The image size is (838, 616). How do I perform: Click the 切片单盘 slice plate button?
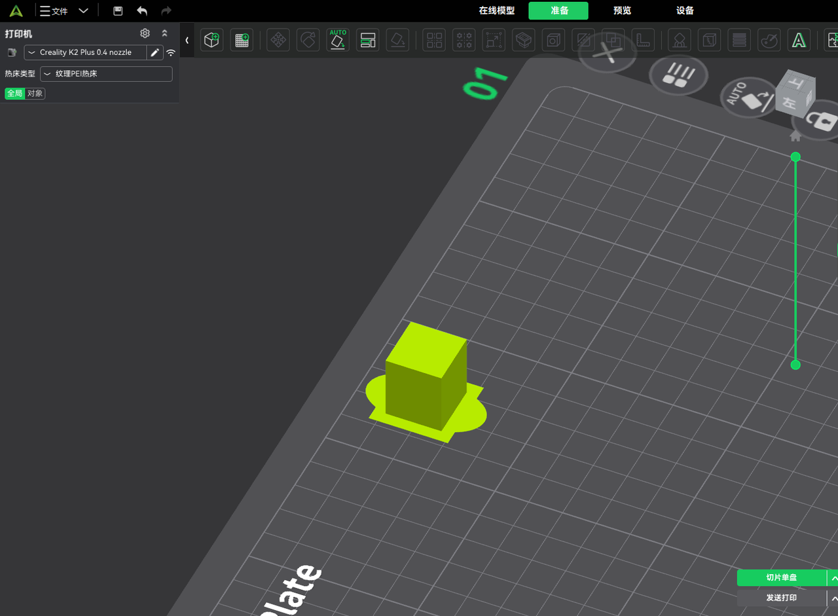781,578
